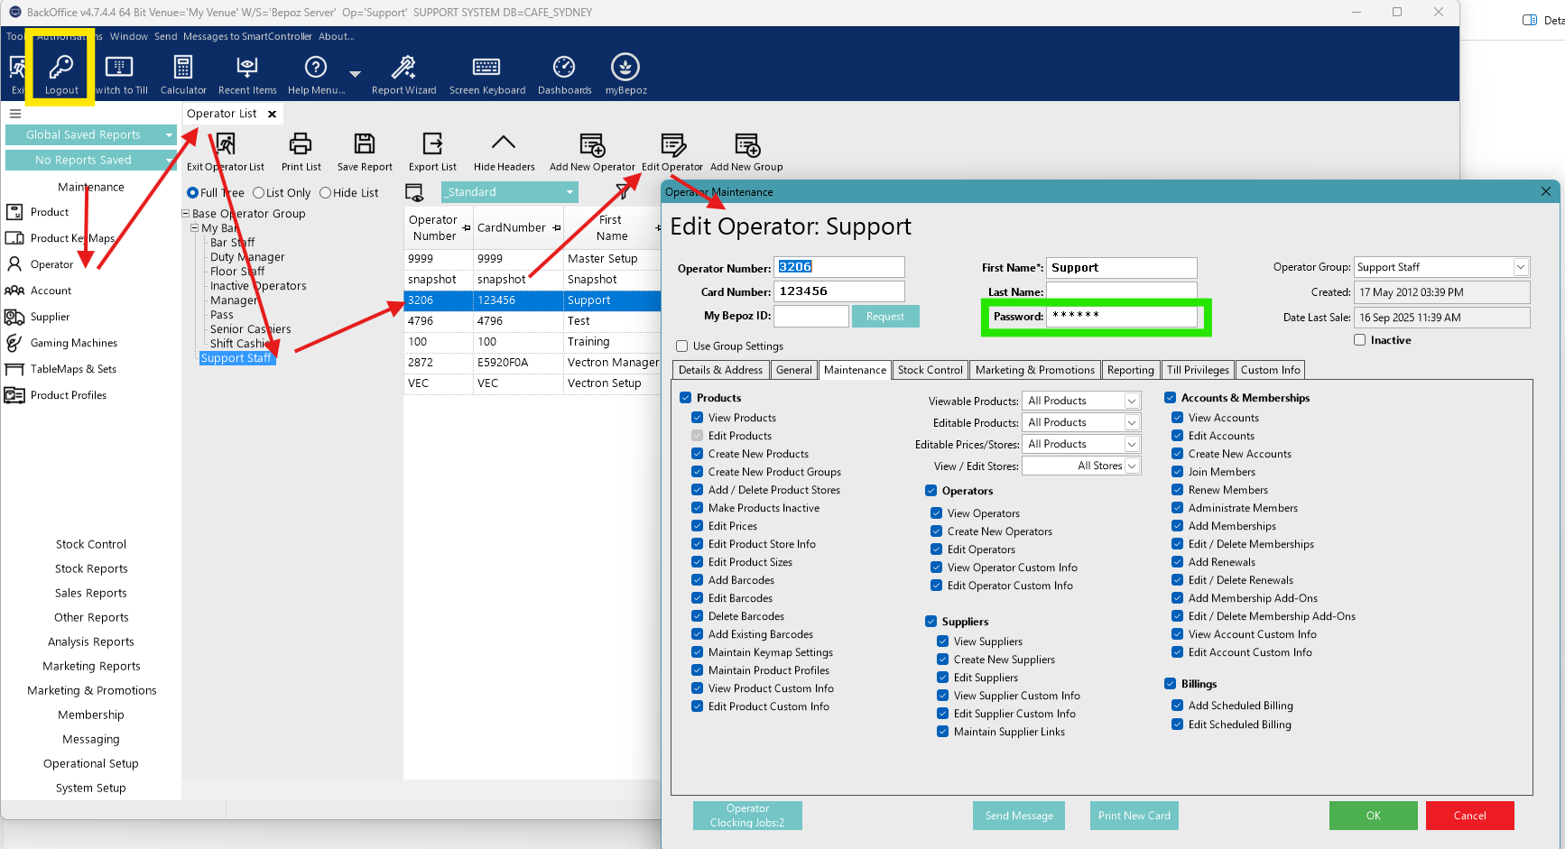1565x849 pixels.
Task: Click the Password input field
Action: 1121,317
